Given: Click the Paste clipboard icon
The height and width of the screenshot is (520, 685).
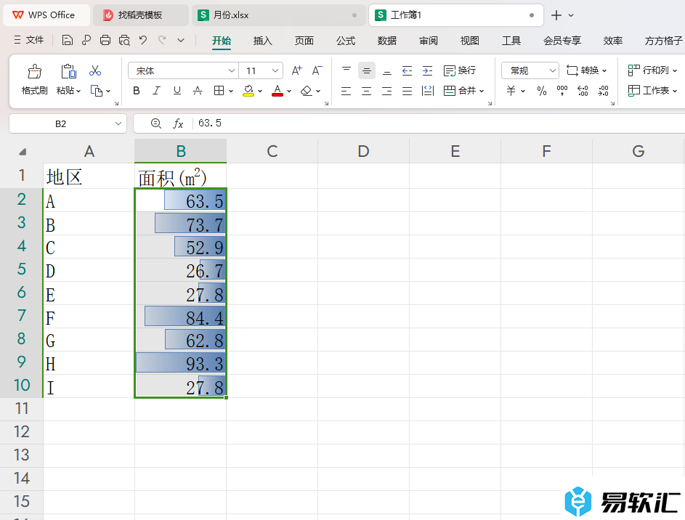Looking at the screenshot, I should pos(68,70).
